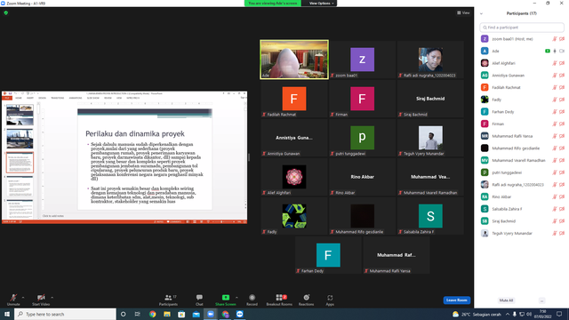Click the Windows taskbar search box
Screen dimensions: 569x320
click(x=65, y=314)
